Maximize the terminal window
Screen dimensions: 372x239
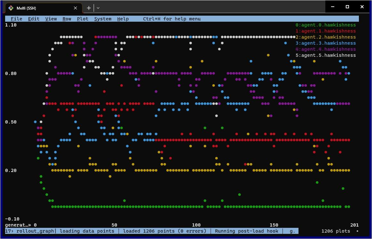pos(347,7)
